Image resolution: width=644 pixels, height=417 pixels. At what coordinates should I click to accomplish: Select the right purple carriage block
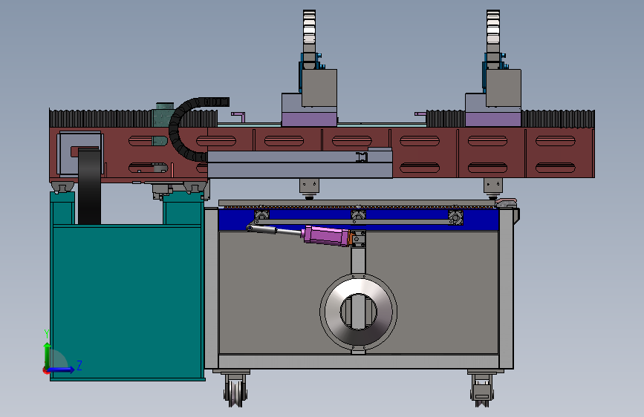493,119
